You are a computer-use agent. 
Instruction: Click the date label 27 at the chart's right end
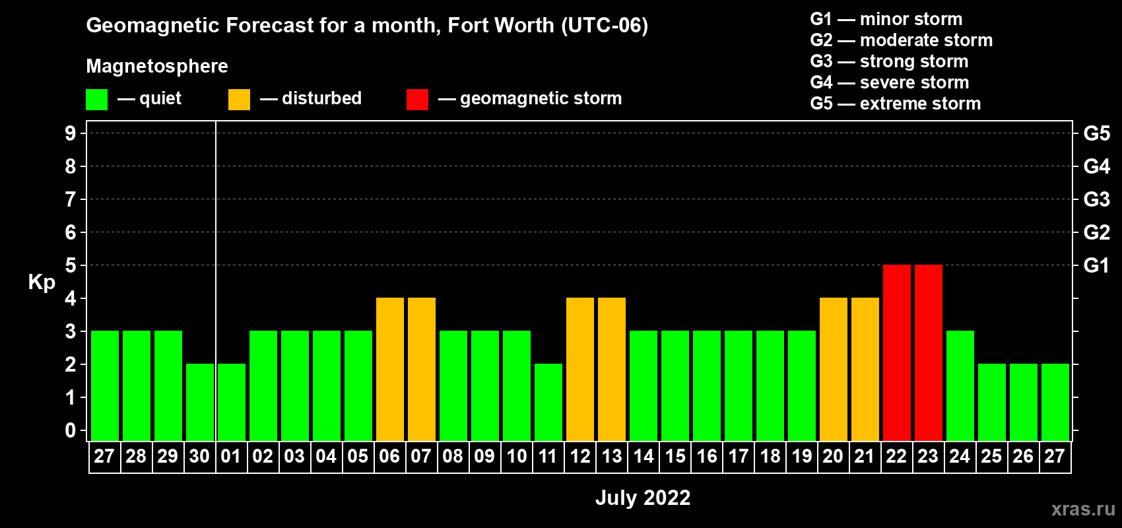1055,457
